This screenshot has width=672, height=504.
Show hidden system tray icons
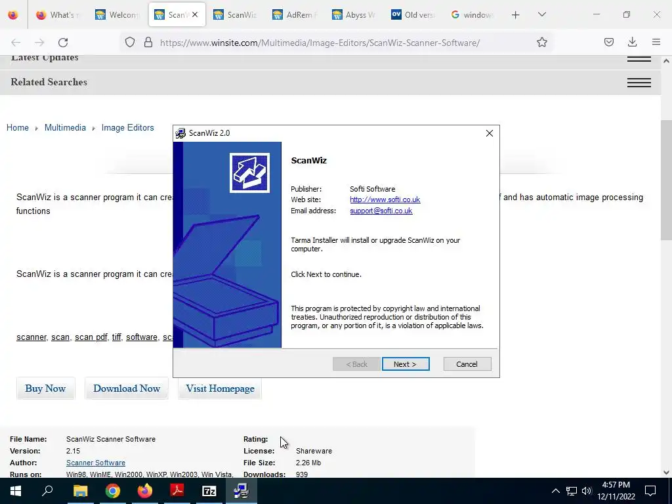[x=555, y=491]
